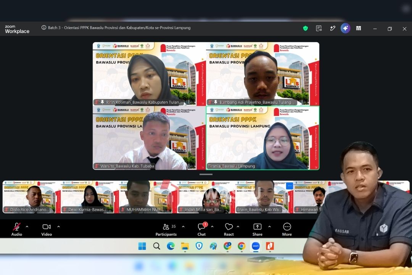Open the Participants panel

(166, 230)
